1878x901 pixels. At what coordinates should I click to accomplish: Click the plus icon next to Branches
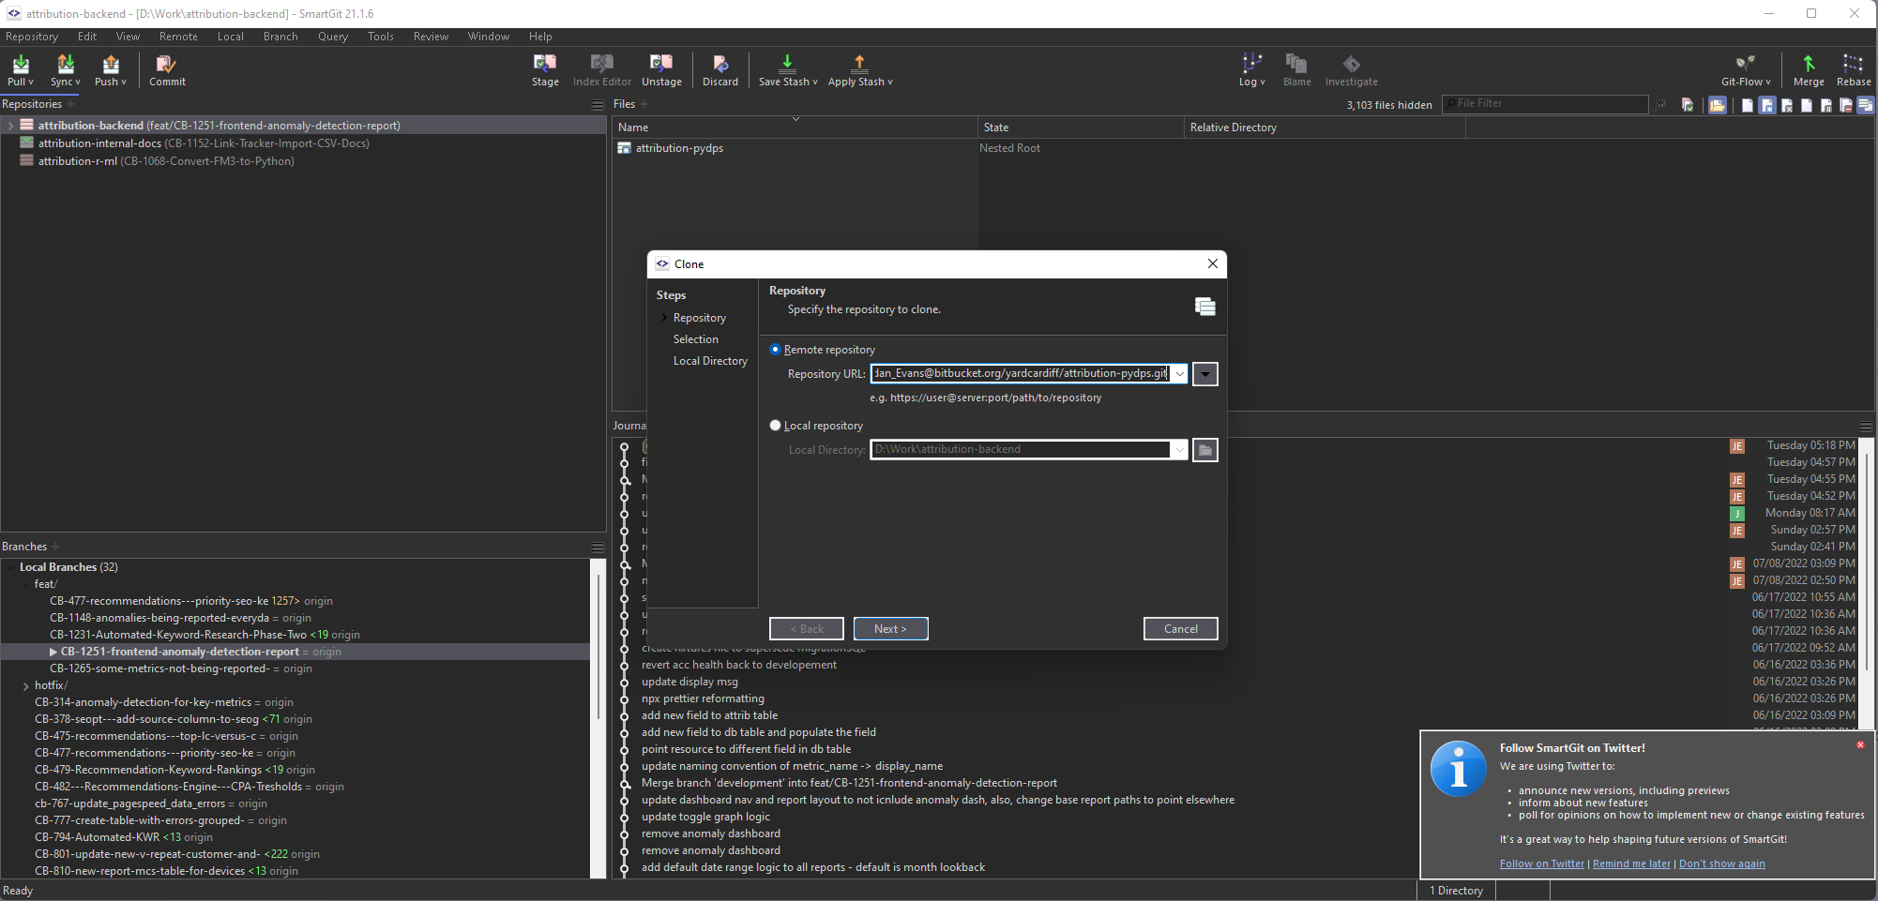coord(55,547)
